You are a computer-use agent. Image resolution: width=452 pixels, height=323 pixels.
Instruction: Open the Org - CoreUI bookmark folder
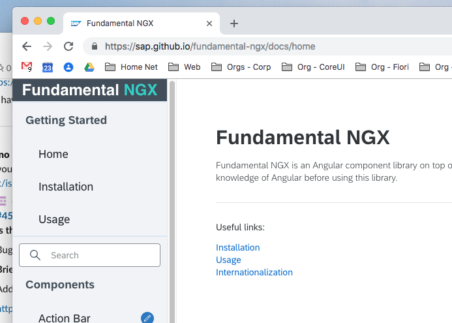pos(313,67)
